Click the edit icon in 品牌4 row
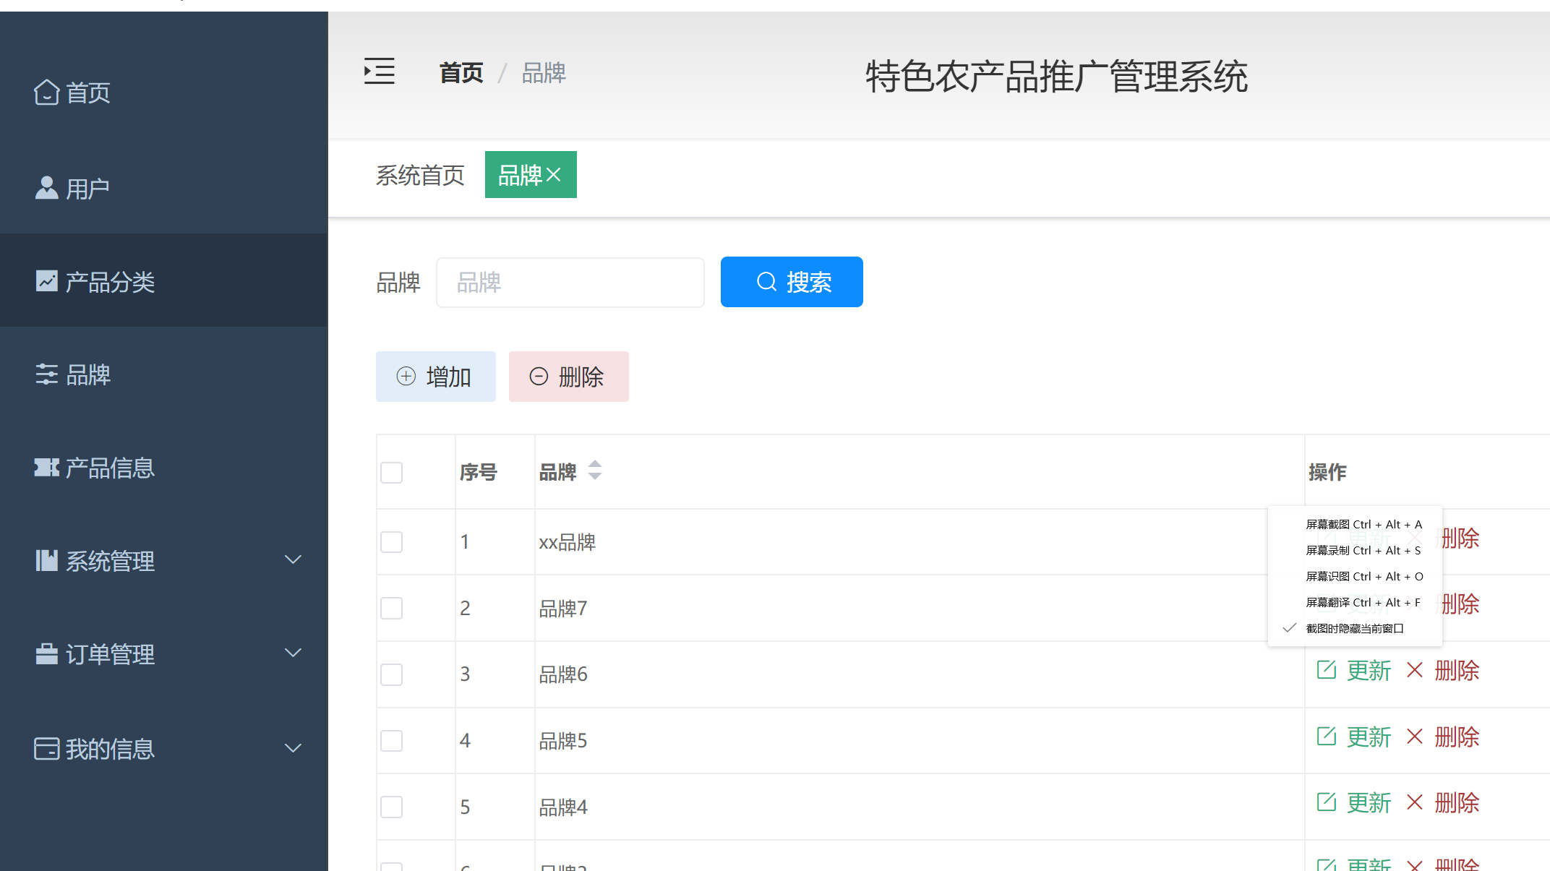The width and height of the screenshot is (1550, 871). pos(1327,802)
